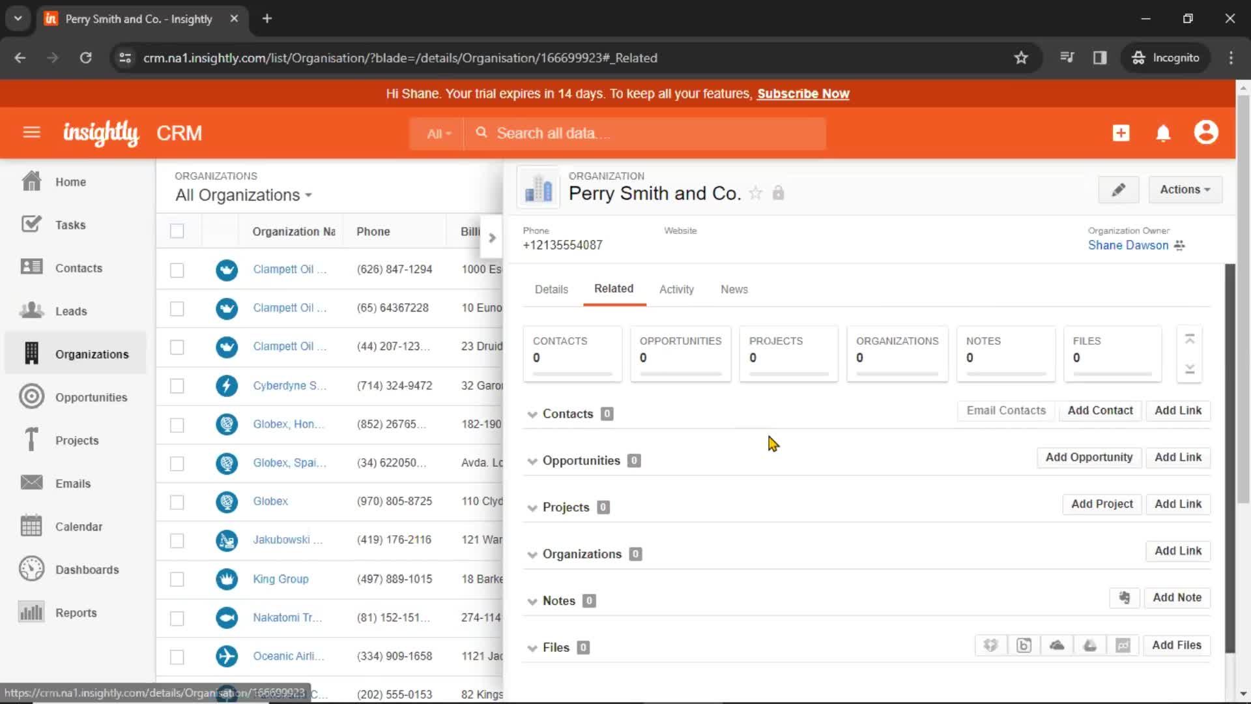Switch to the Activity tab
Screen dimensions: 1251x704
[676, 289]
